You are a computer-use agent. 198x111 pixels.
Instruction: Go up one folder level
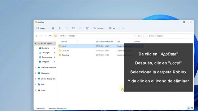50,36
